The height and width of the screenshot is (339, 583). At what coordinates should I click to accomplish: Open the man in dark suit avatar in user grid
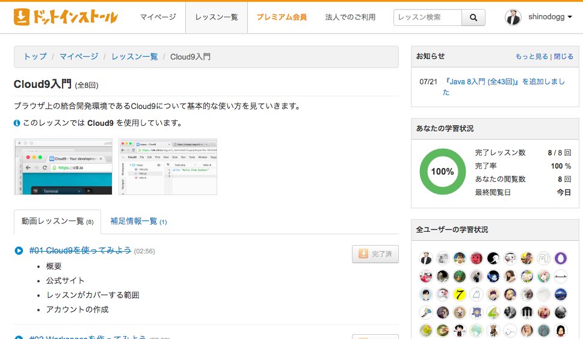click(x=426, y=258)
